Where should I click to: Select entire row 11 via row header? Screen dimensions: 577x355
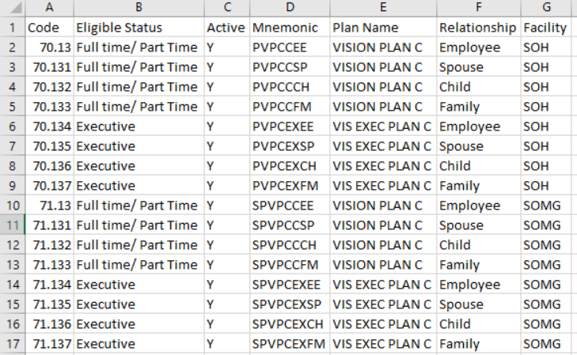click(12, 225)
